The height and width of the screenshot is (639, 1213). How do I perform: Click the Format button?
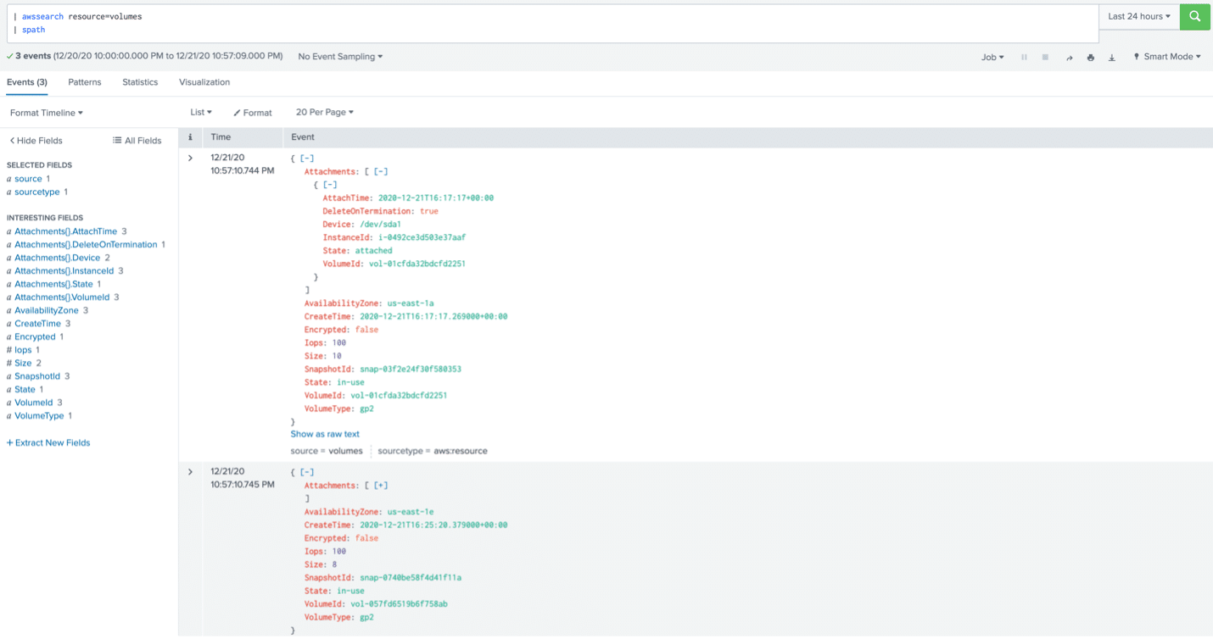[253, 113]
